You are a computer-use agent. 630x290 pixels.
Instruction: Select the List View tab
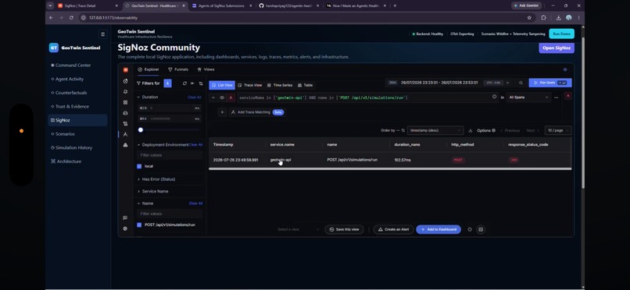pos(222,85)
